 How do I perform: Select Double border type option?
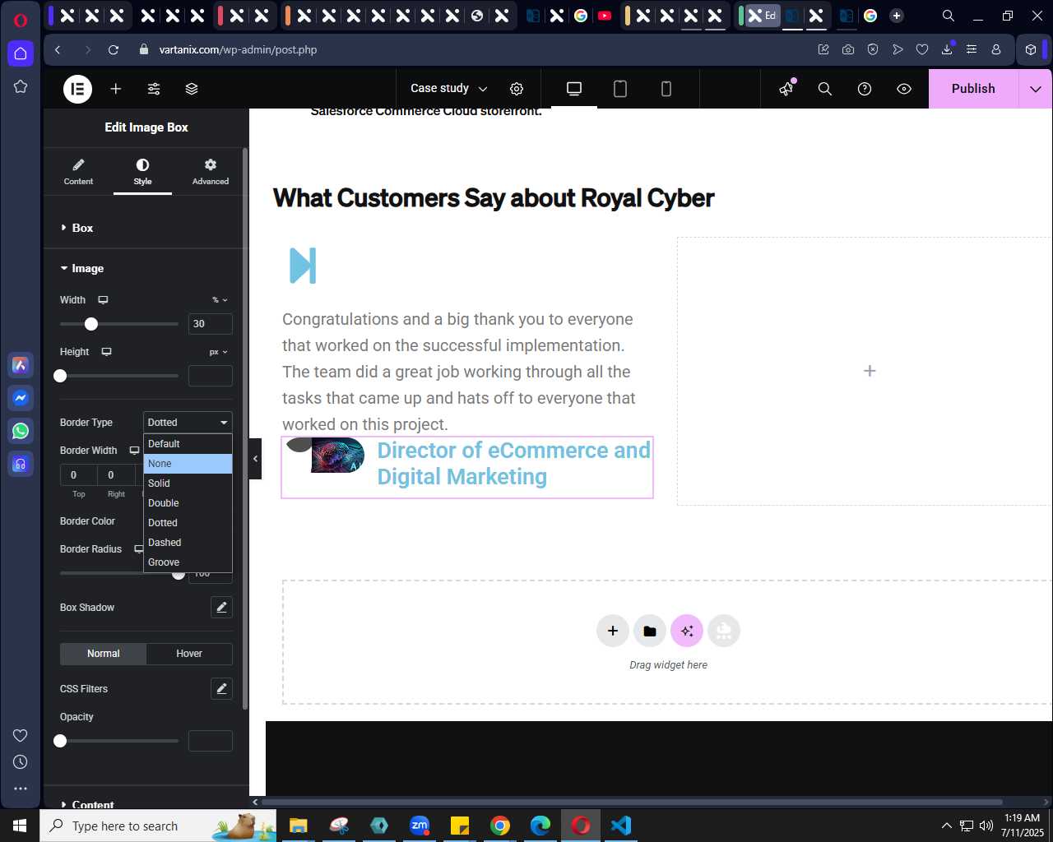pyautogui.click(x=188, y=503)
